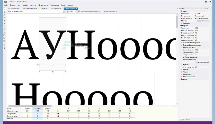Click the panel layout icon above the frame icon
Viewport: 215px width, 124px height.
(5, 52)
